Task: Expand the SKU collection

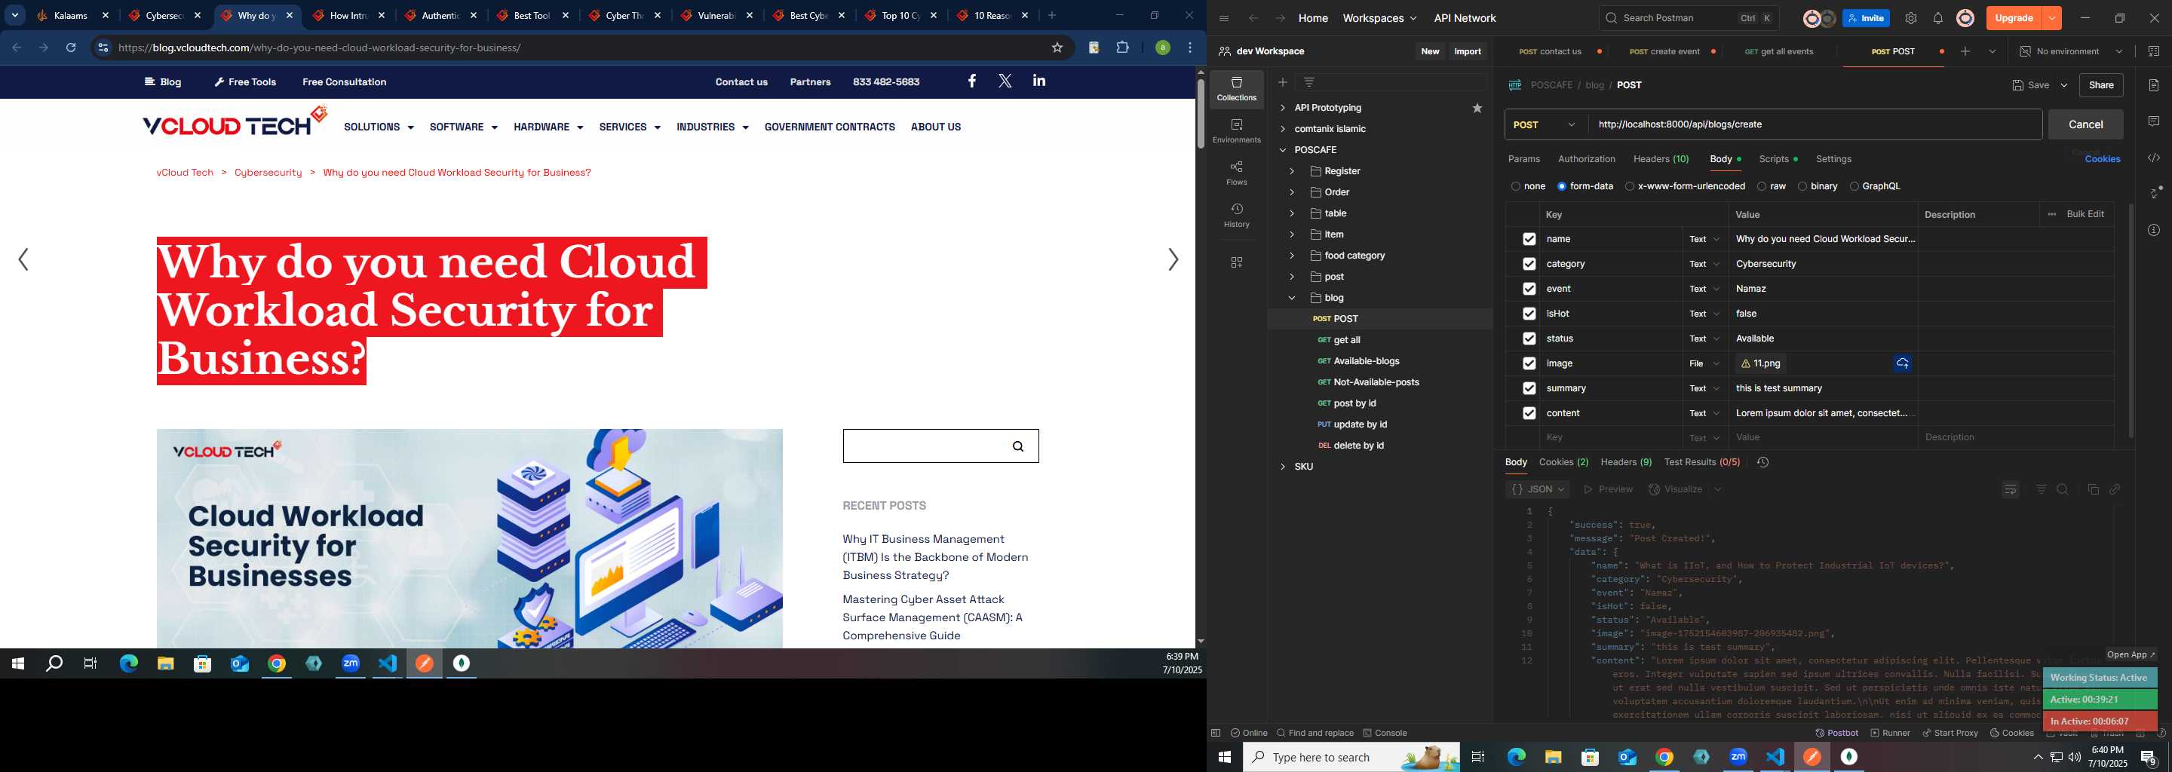Action: pyautogui.click(x=1282, y=466)
